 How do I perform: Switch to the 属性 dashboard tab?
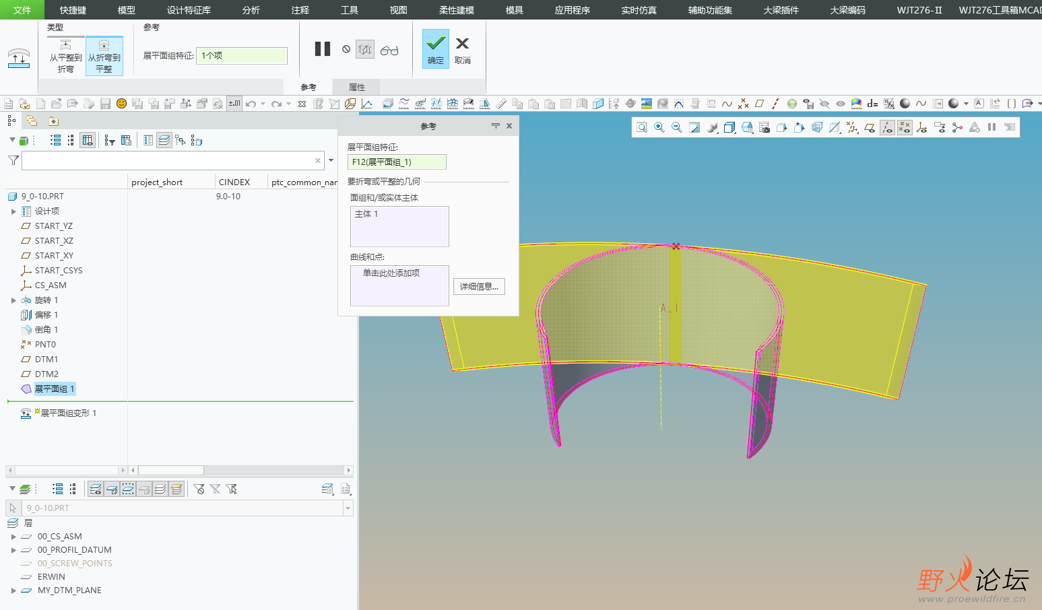(x=357, y=87)
